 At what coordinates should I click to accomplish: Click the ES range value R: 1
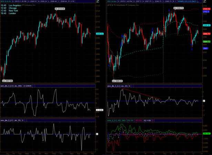click(174, 1)
